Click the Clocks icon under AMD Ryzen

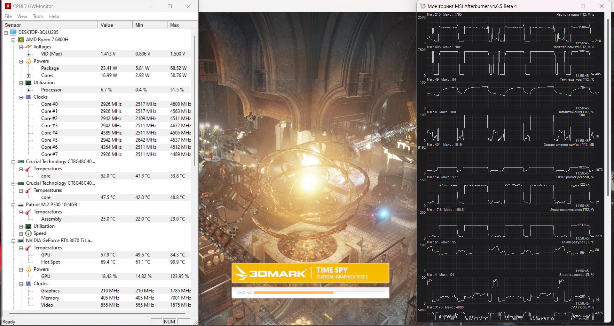click(28, 97)
